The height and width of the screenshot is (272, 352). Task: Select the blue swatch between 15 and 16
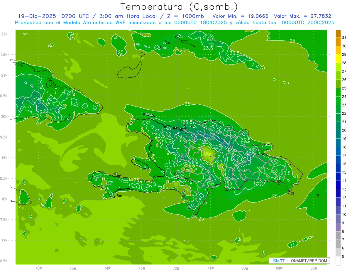point(338,168)
